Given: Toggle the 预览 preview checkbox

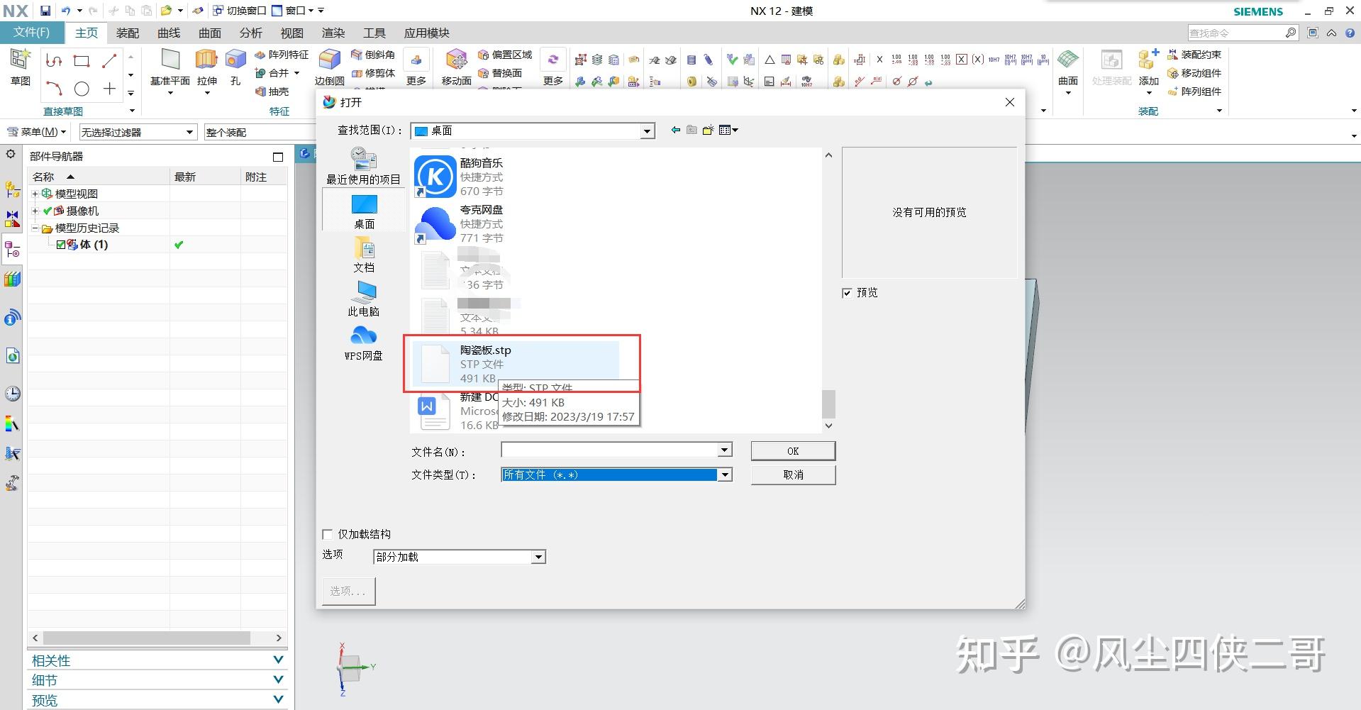Looking at the screenshot, I should pyautogui.click(x=847, y=292).
